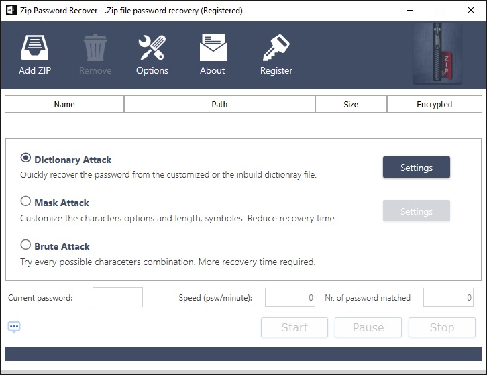
Task: Click the Add ZIP label text
Action: coord(35,71)
